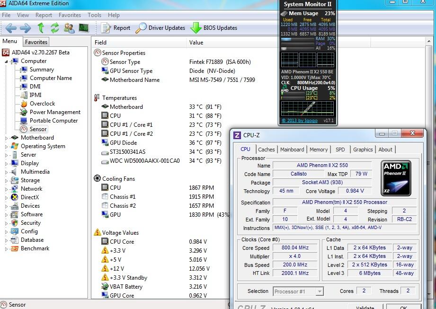Click the Field column header

tap(139, 42)
